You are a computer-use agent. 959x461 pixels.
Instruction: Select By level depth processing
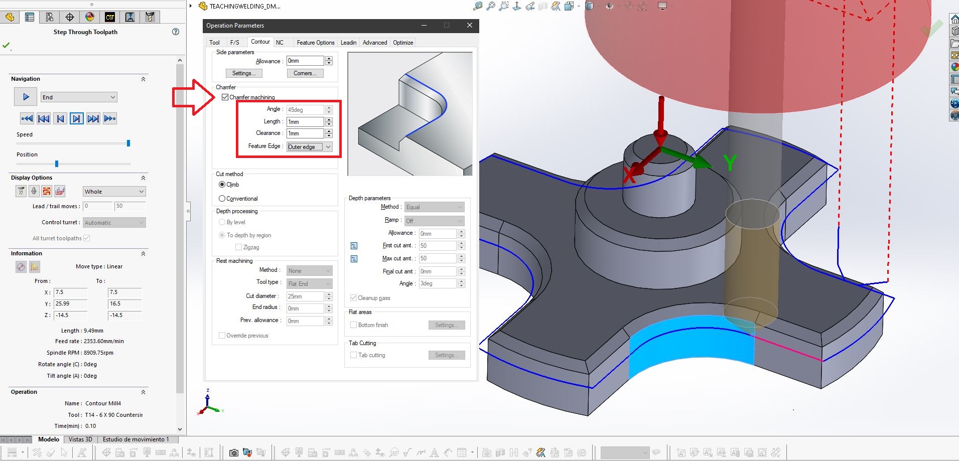coord(222,222)
